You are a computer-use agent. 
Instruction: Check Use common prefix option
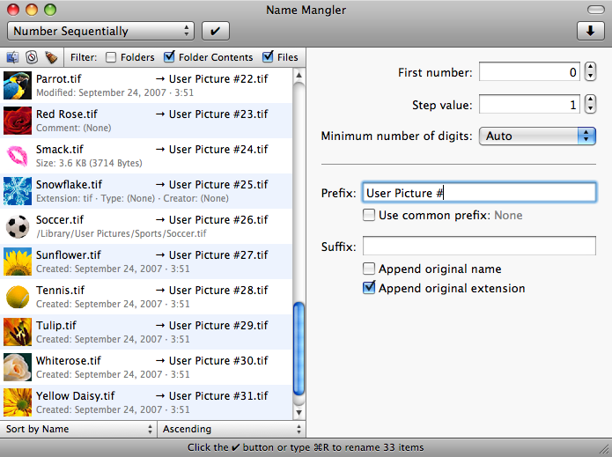(x=369, y=215)
